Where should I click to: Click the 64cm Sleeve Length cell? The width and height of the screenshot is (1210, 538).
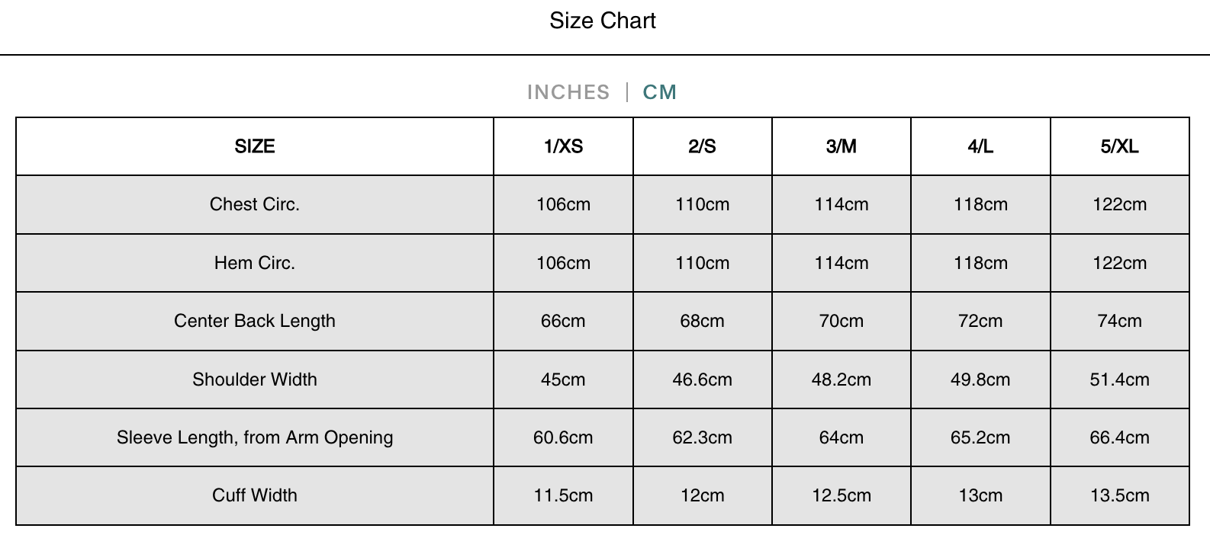point(841,437)
